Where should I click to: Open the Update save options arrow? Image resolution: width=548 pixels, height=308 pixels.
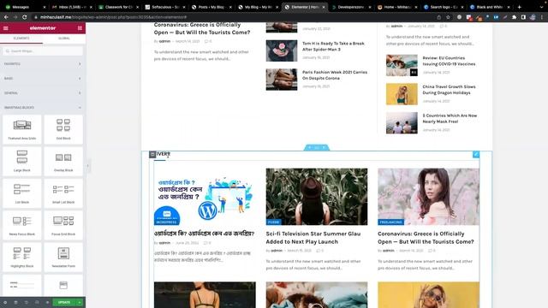80,302
